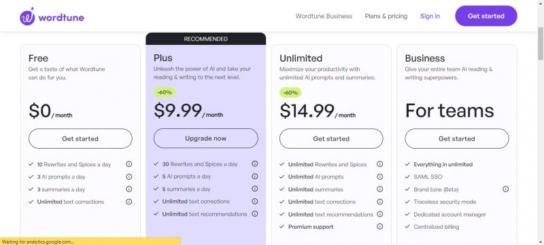This screenshot has height=245, width=544.
Task: Click info icon for Unlimited Rewrites and Spices
Action: tap(380, 164)
